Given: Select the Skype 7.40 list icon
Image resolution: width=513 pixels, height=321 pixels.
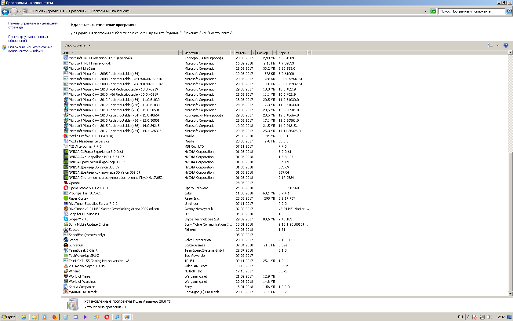Looking at the screenshot, I should click(x=66, y=219).
